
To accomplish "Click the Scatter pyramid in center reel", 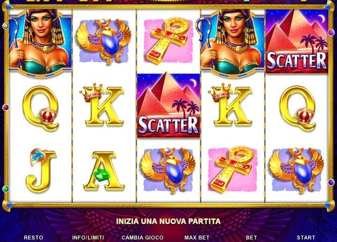I will [168, 105].
